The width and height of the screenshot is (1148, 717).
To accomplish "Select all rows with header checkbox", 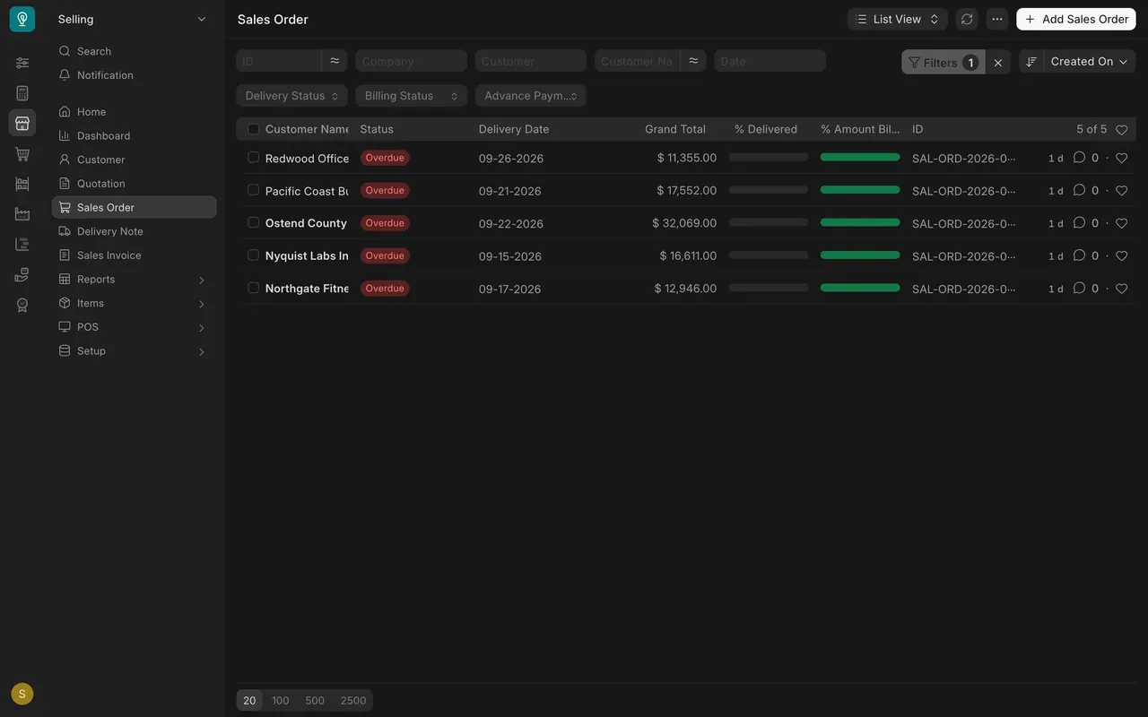I will (x=254, y=129).
